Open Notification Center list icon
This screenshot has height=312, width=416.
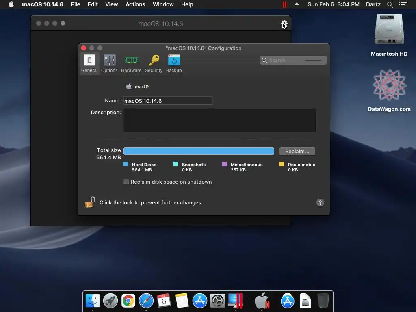[403, 4]
